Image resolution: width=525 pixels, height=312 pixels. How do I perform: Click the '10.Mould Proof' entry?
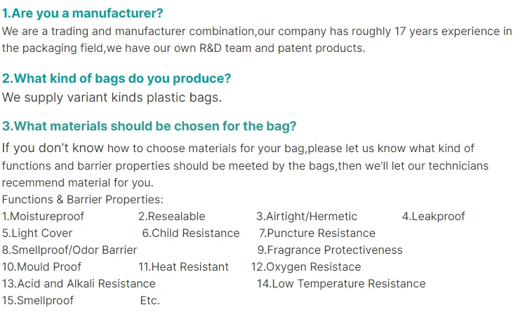click(x=41, y=266)
